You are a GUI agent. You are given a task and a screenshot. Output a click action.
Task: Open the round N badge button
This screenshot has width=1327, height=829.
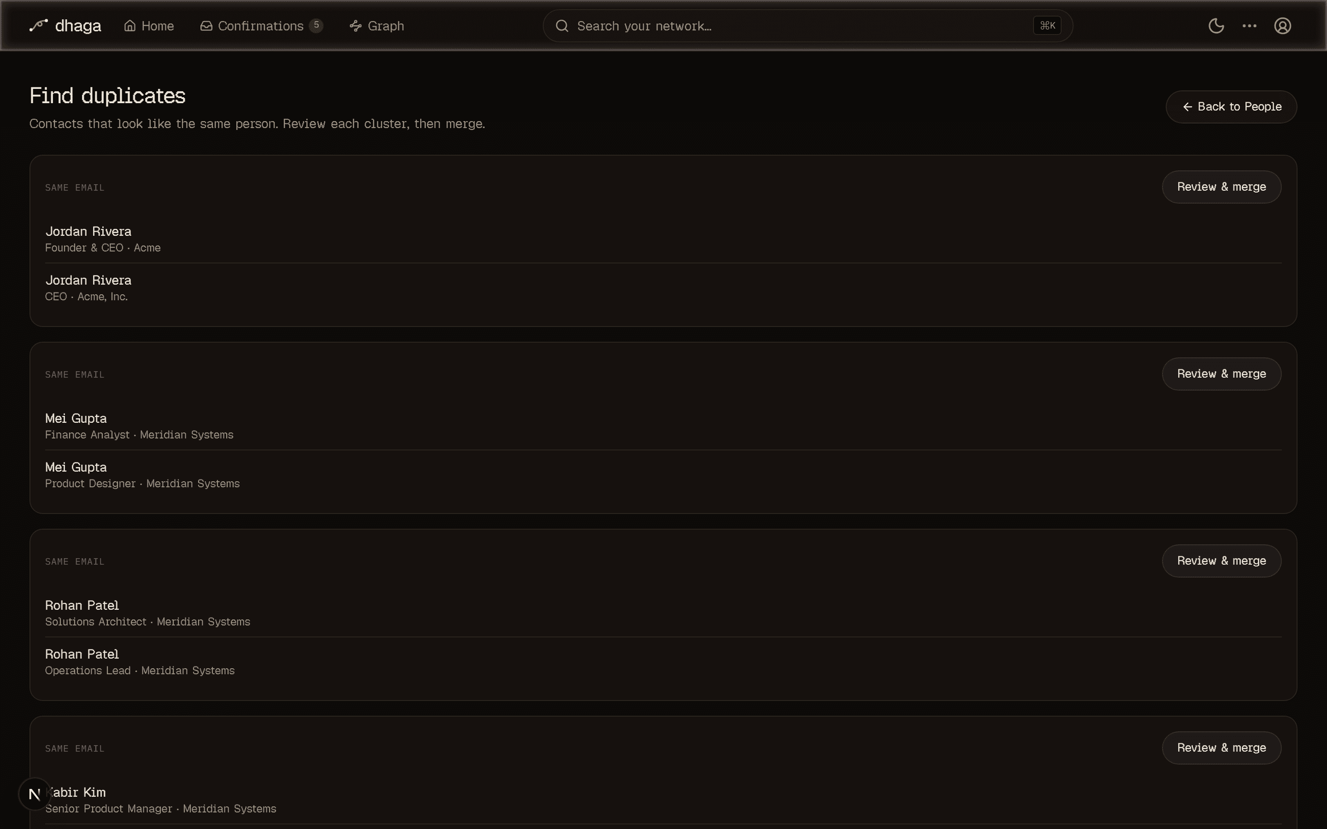pyautogui.click(x=35, y=794)
